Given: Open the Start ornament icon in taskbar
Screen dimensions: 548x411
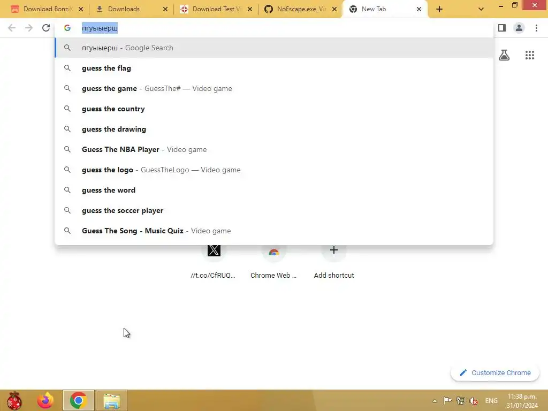Looking at the screenshot, I should click(14, 400).
